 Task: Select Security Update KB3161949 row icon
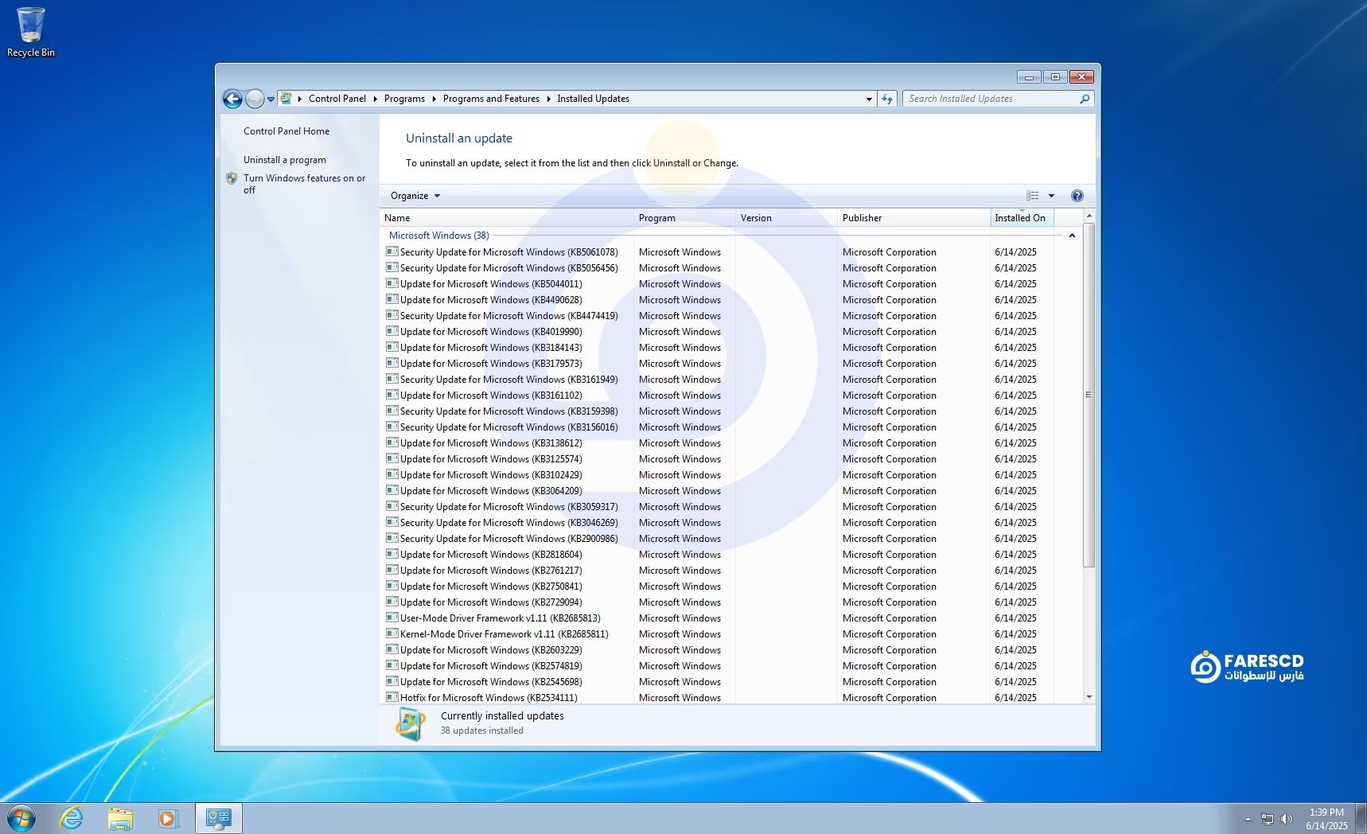[x=391, y=379]
